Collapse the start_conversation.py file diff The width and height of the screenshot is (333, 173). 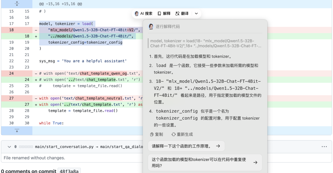[9, 147]
